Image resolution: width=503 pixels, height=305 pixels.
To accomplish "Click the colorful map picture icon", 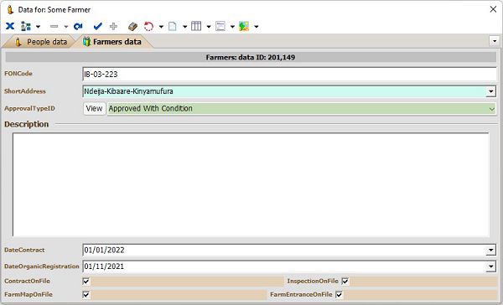I will [244, 26].
